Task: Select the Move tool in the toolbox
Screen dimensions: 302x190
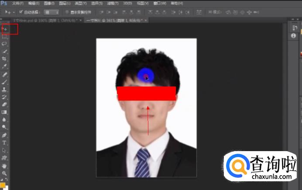Action: click(4, 29)
